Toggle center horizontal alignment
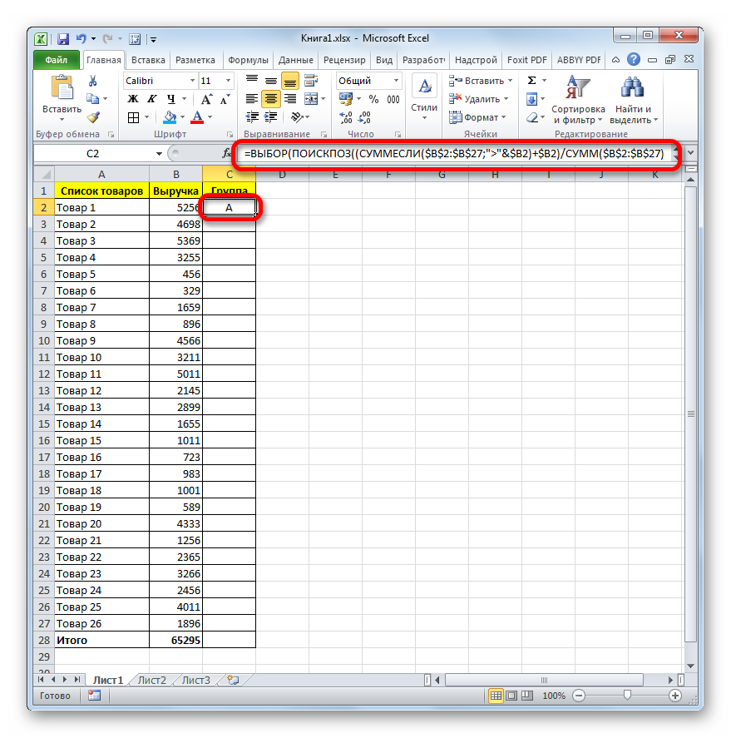 [271, 99]
